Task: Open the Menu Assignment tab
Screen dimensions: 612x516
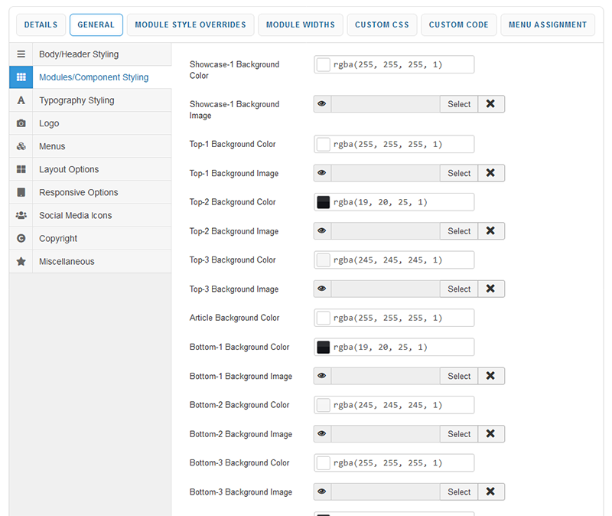Action: point(547,24)
